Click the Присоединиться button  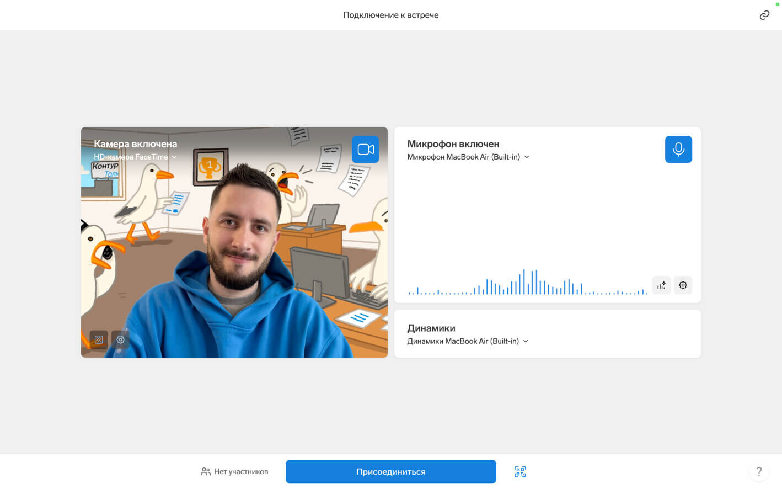pos(391,472)
